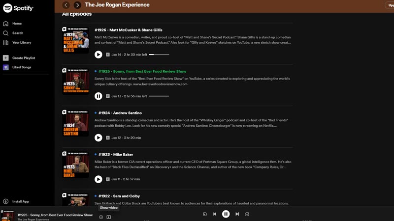Image resolution: width=394 pixels, height=221 pixels.
Task: Click The Joe Rogan Experience header title
Action: tap(117, 5)
